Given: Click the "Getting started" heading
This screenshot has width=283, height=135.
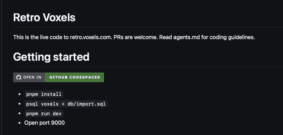Looking at the screenshot, I should coord(51,57).
